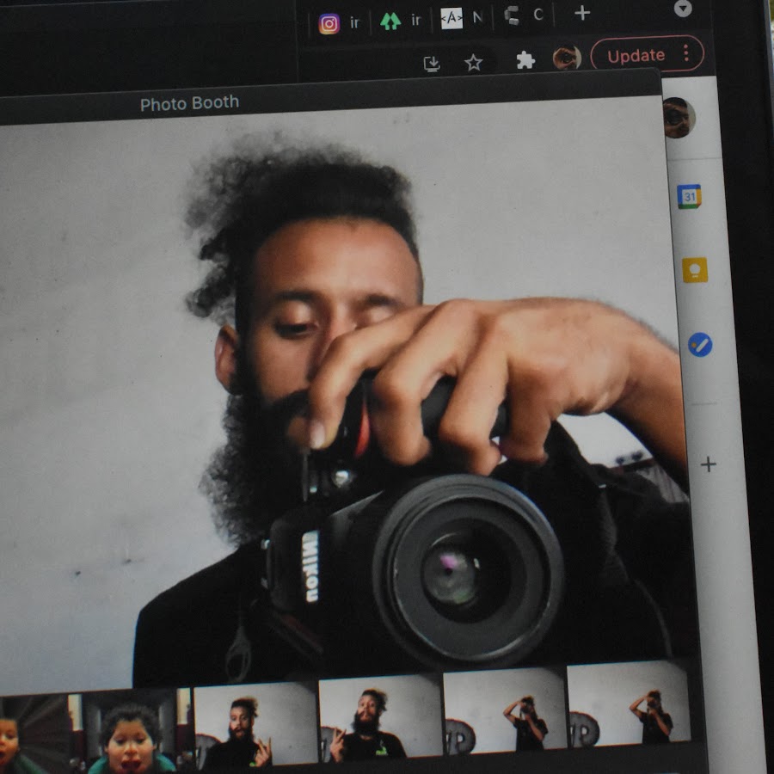Open the Chrome profile avatar in toolbar

(567, 58)
